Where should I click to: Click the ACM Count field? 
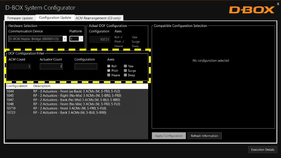20,66
